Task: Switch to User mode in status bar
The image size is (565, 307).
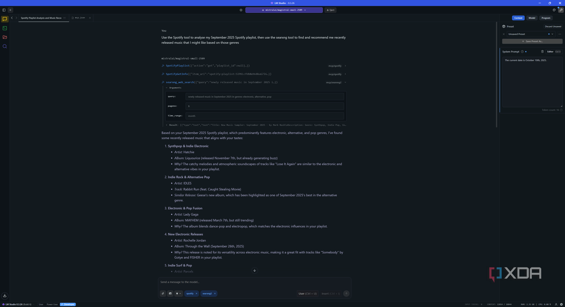Action: pos(41,304)
